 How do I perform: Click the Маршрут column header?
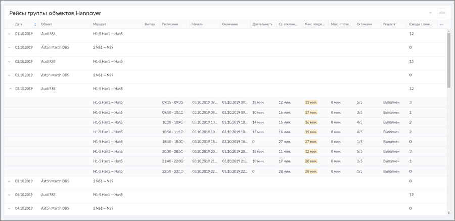point(100,24)
